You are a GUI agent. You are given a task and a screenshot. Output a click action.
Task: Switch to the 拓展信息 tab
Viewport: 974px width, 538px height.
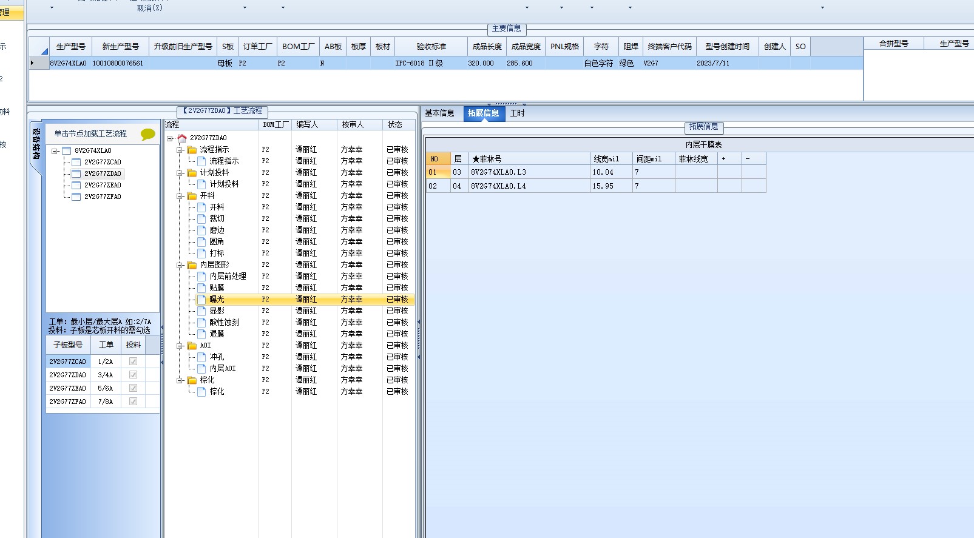pyautogui.click(x=484, y=113)
